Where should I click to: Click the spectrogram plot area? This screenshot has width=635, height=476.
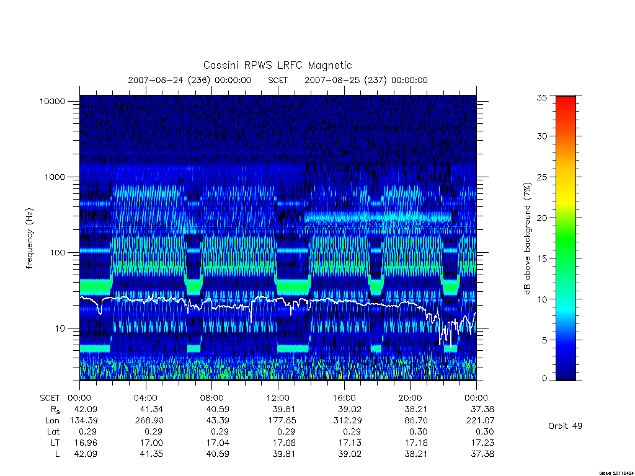(x=278, y=237)
